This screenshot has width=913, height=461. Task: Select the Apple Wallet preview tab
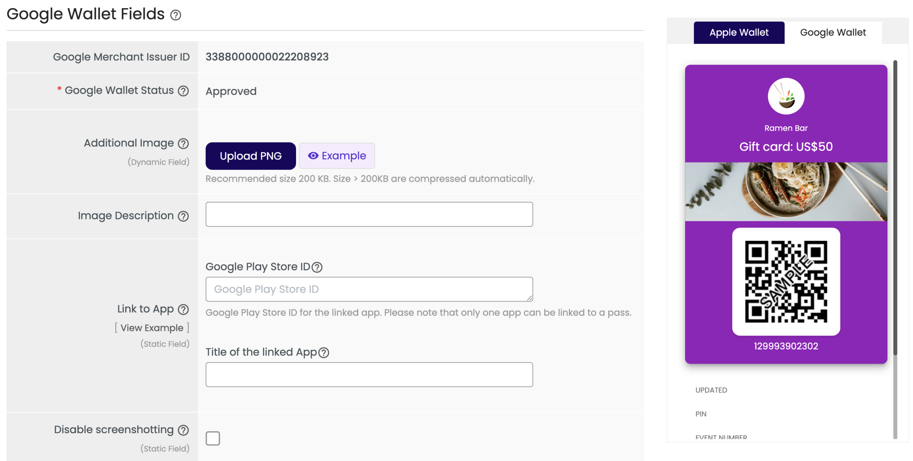tap(739, 33)
